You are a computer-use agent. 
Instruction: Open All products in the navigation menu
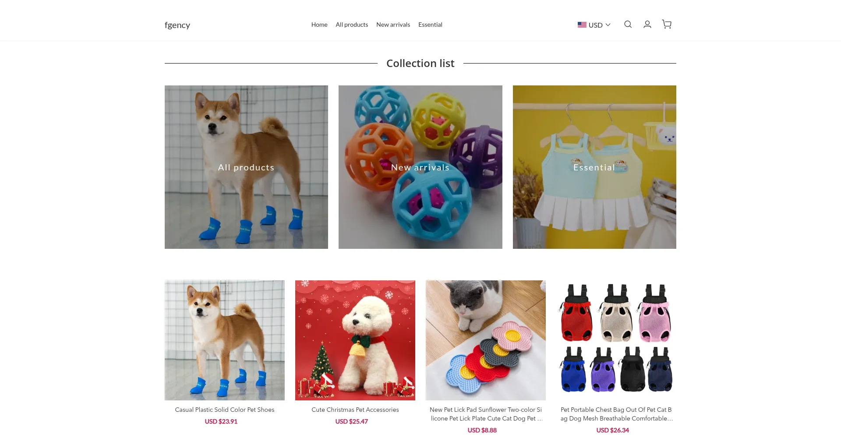pos(352,25)
